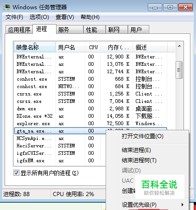The image size is (196, 210).
Task: Expand 设置优先级(P) submenu arrow
Action: [183, 205]
